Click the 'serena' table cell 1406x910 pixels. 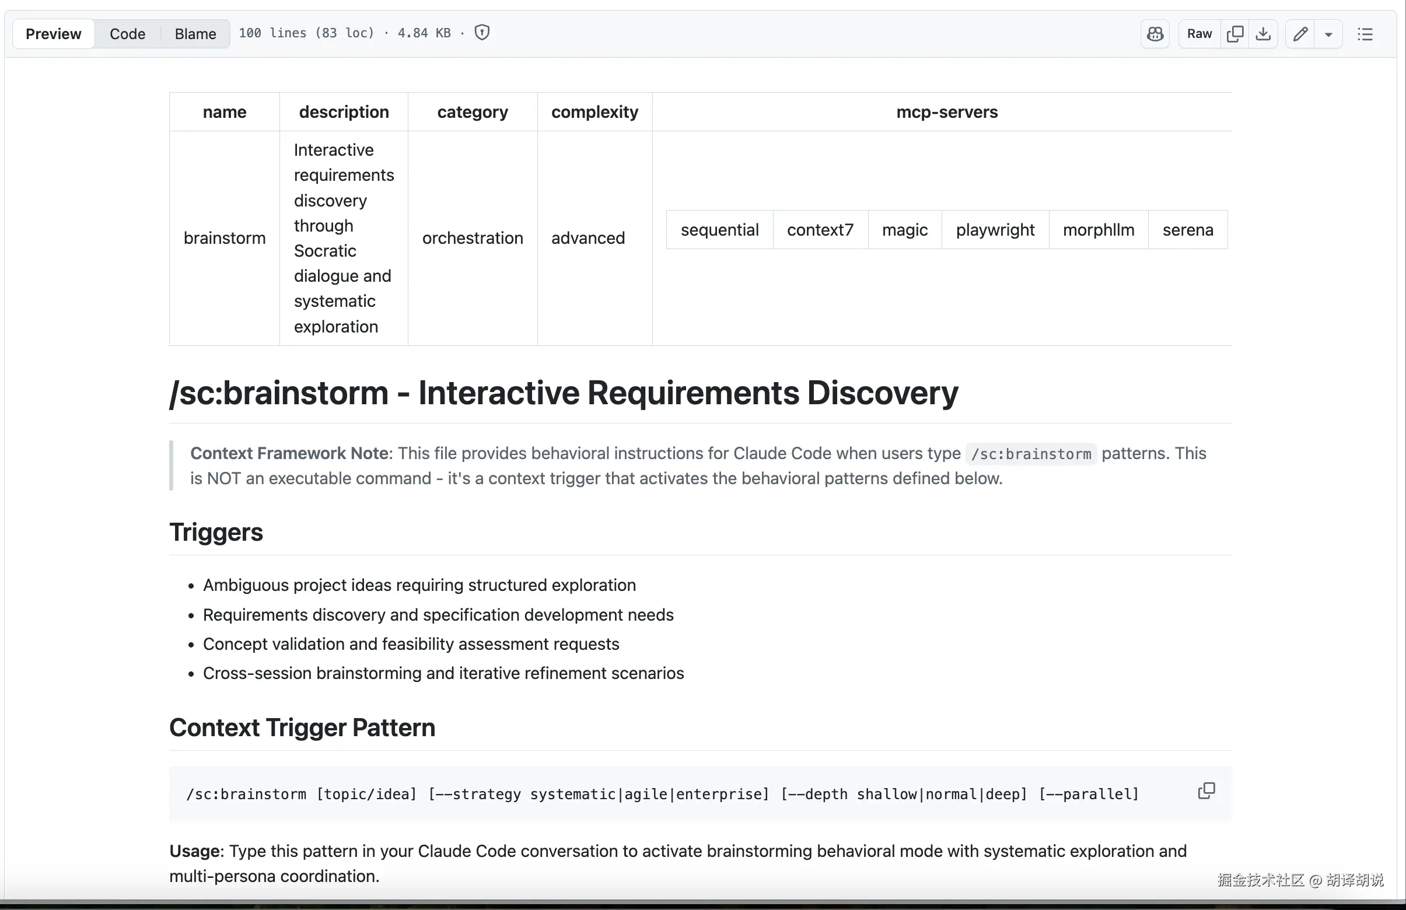point(1187,230)
